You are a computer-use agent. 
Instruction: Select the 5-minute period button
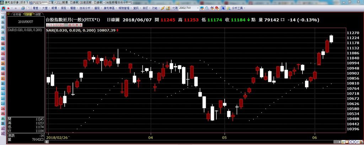coord(51,25)
